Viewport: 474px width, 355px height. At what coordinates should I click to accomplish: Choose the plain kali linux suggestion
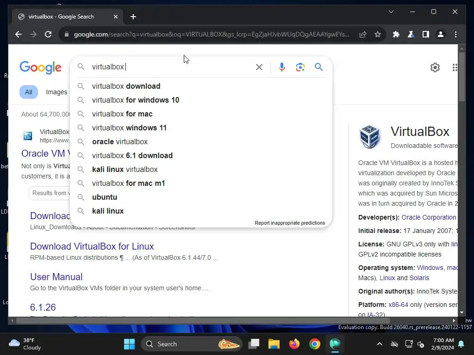pyautogui.click(x=201, y=211)
